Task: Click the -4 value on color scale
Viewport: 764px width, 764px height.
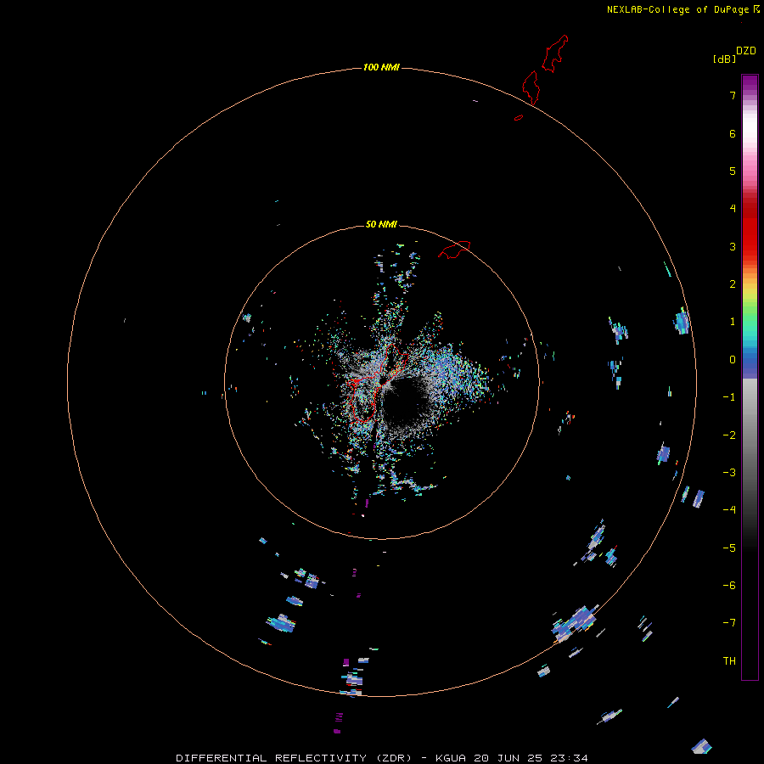Action: [x=729, y=510]
